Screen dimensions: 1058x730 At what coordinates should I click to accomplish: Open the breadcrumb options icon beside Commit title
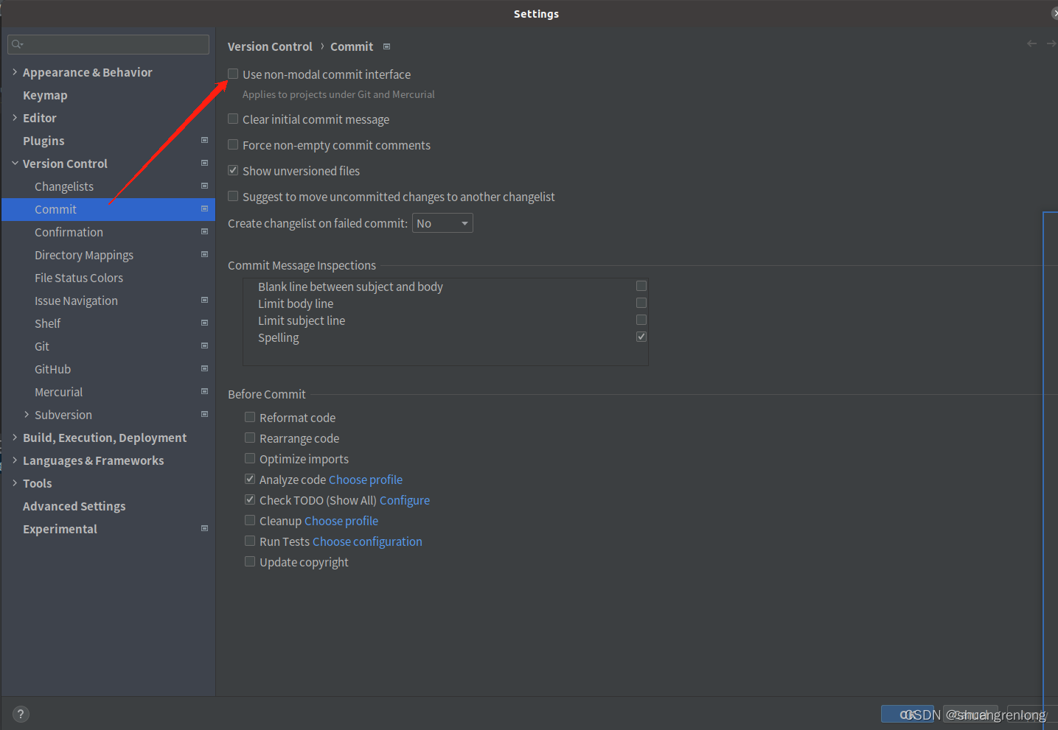click(x=386, y=46)
